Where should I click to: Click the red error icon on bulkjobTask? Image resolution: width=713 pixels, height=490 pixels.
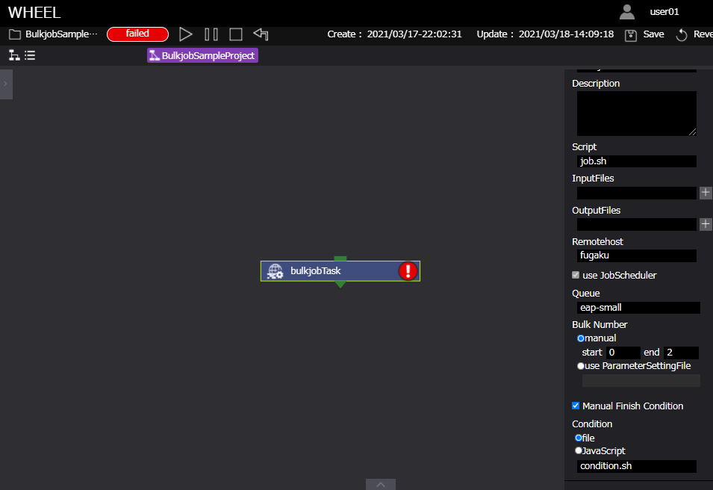click(408, 271)
